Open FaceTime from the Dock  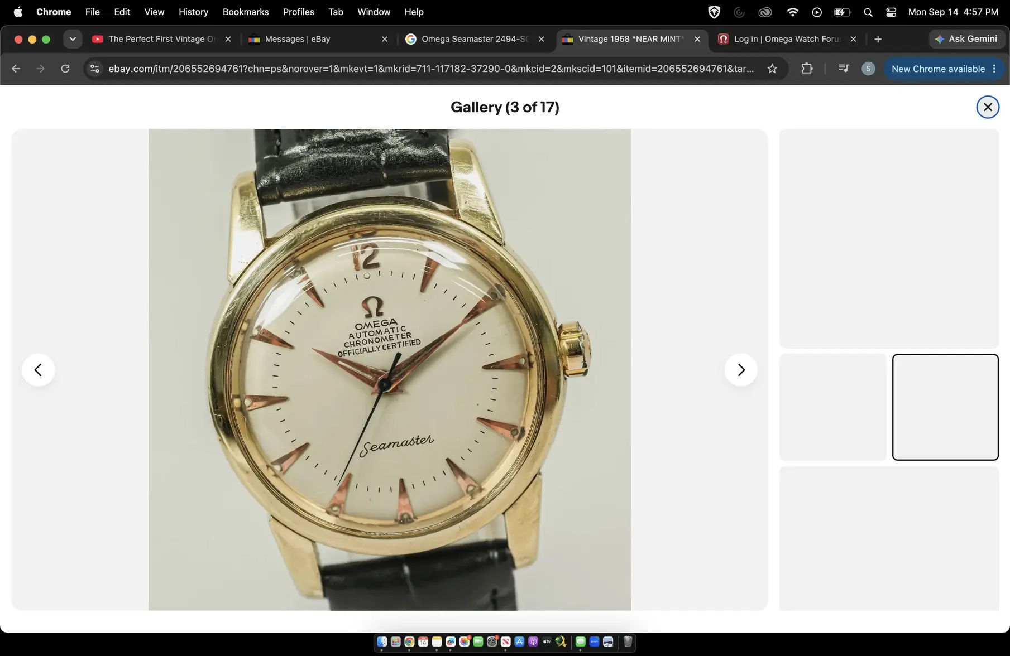coord(478,641)
